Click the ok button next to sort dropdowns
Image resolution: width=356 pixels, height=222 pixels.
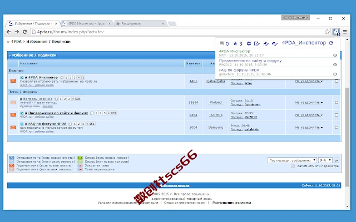(x=337, y=160)
